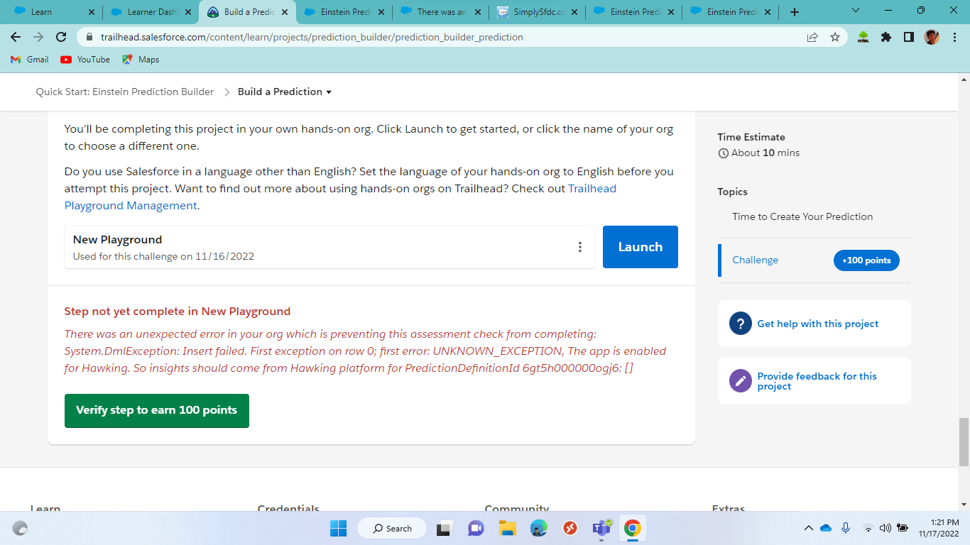The image size is (970, 545).
Task: Open Task View on the taskbar
Action: click(445, 528)
